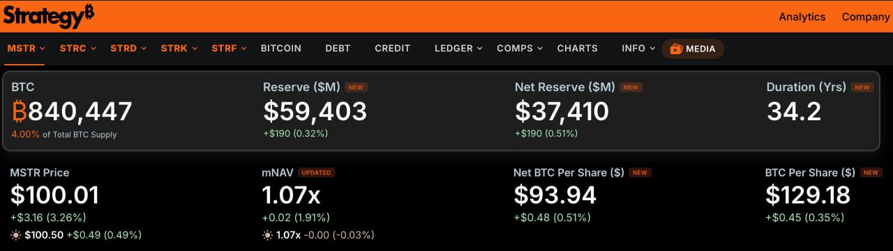
Task: Expand the MSTR dropdown chevron
Action: click(x=43, y=49)
